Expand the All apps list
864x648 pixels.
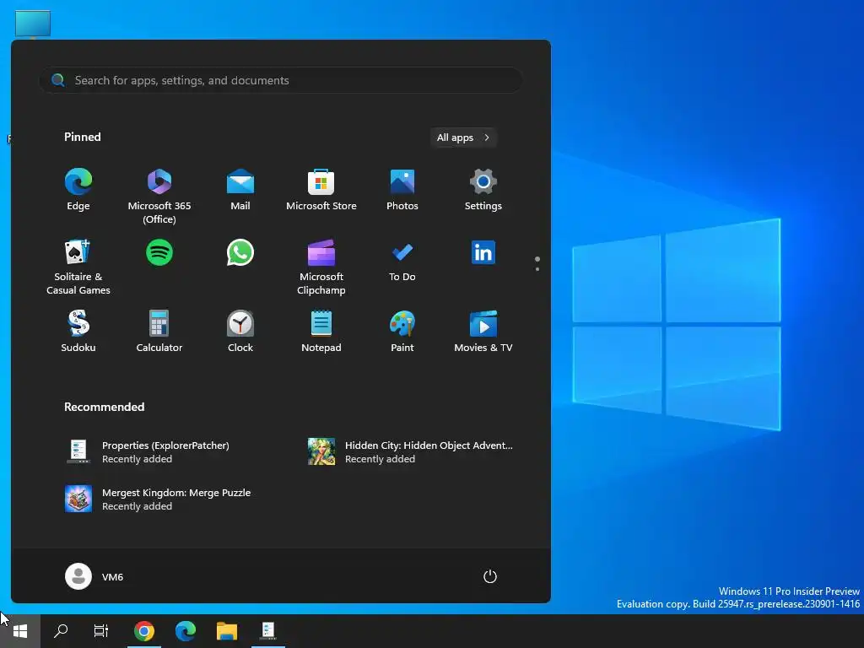(x=463, y=138)
